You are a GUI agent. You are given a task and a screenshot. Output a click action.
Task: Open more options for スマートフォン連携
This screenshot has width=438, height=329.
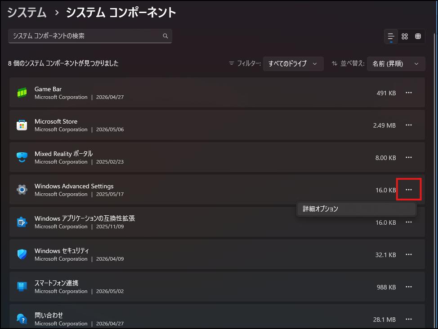click(409, 287)
